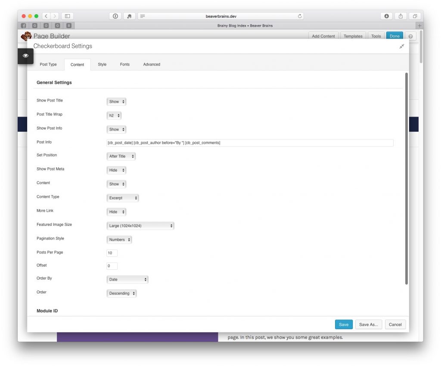The height and width of the screenshot is (367, 441).
Task: Show Safari downloads
Action: coord(386,16)
